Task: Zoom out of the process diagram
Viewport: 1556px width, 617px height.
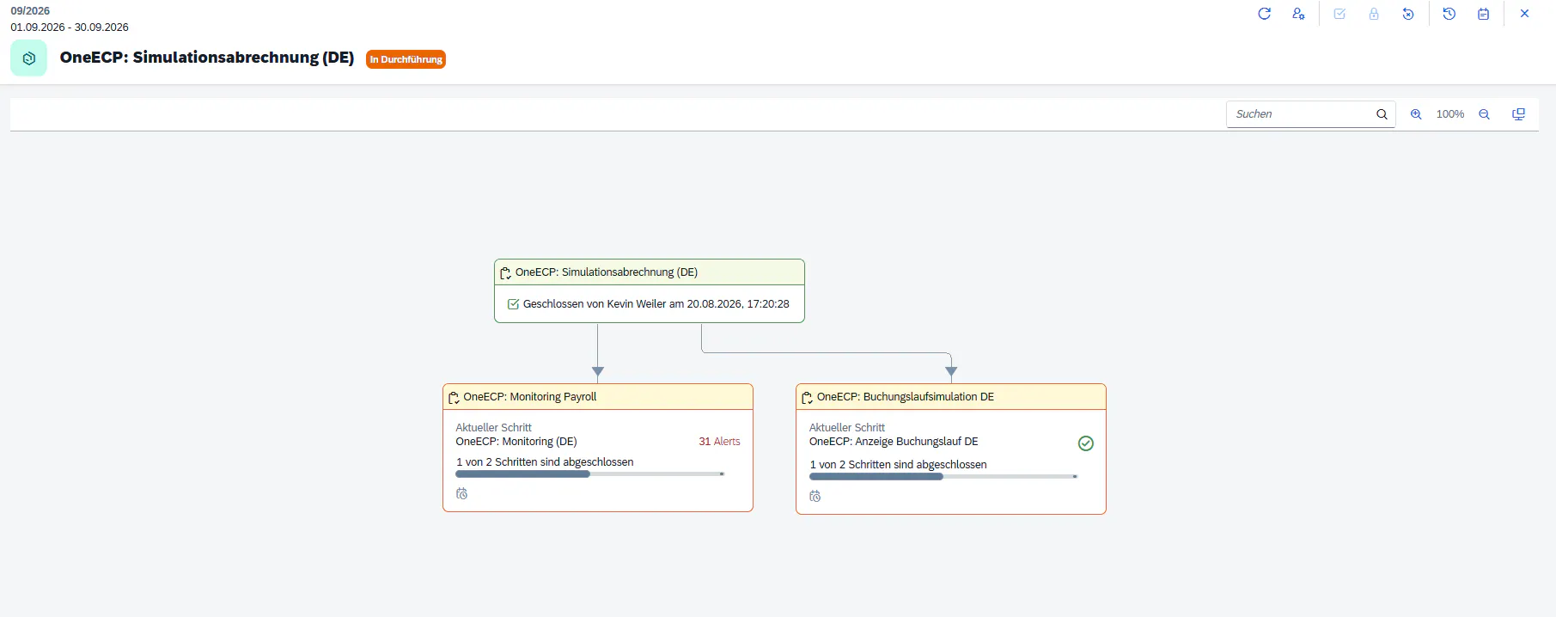Action: [x=1484, y=114]
